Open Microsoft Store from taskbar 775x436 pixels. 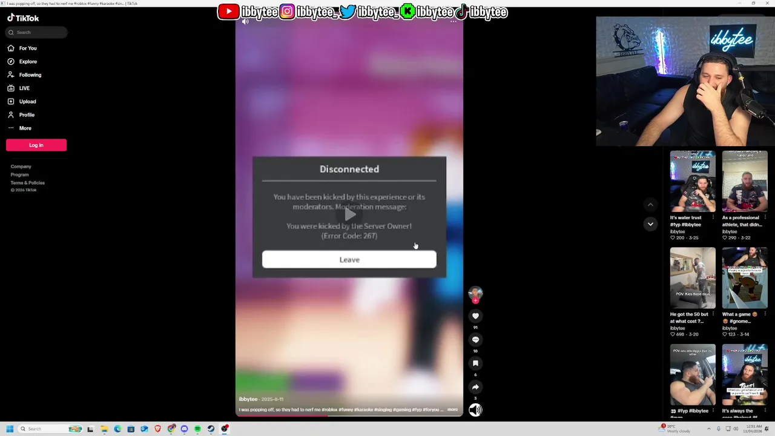pos(131,429)
